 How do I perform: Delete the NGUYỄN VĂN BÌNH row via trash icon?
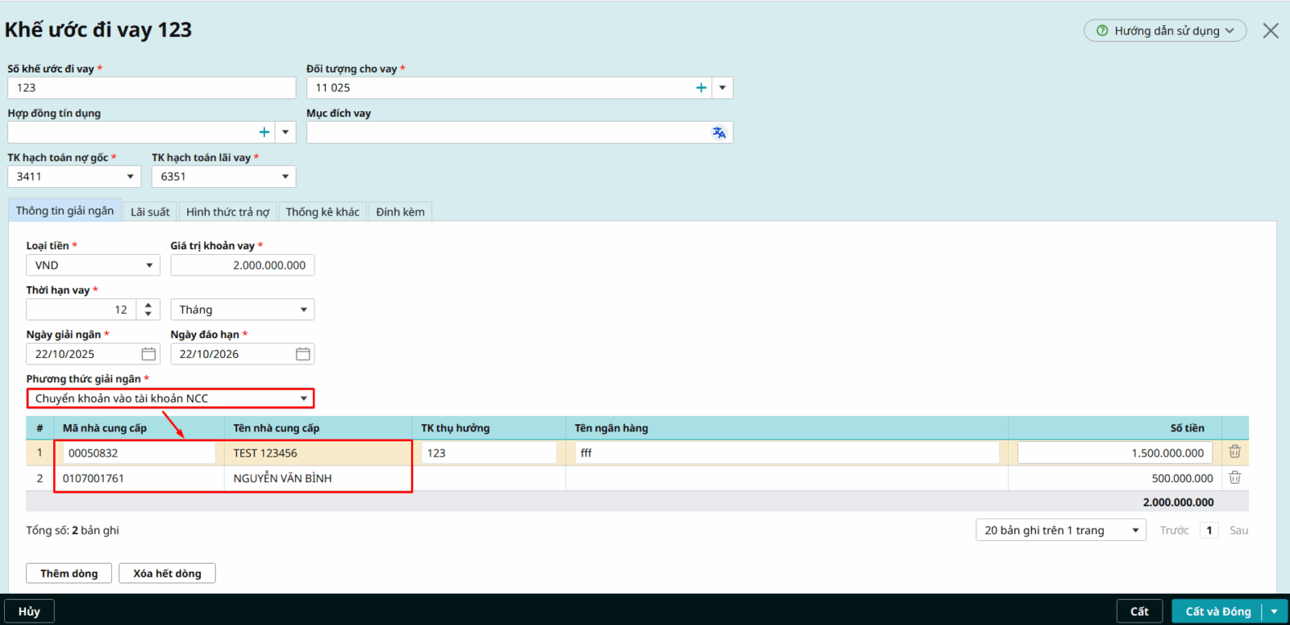(1234, 478)
